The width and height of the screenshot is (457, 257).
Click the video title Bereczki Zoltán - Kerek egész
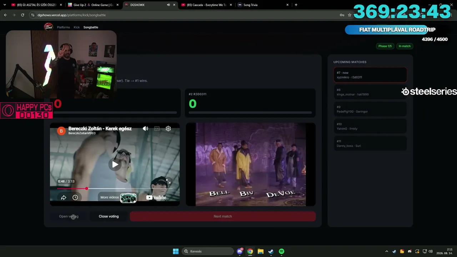tap(100, 128)
